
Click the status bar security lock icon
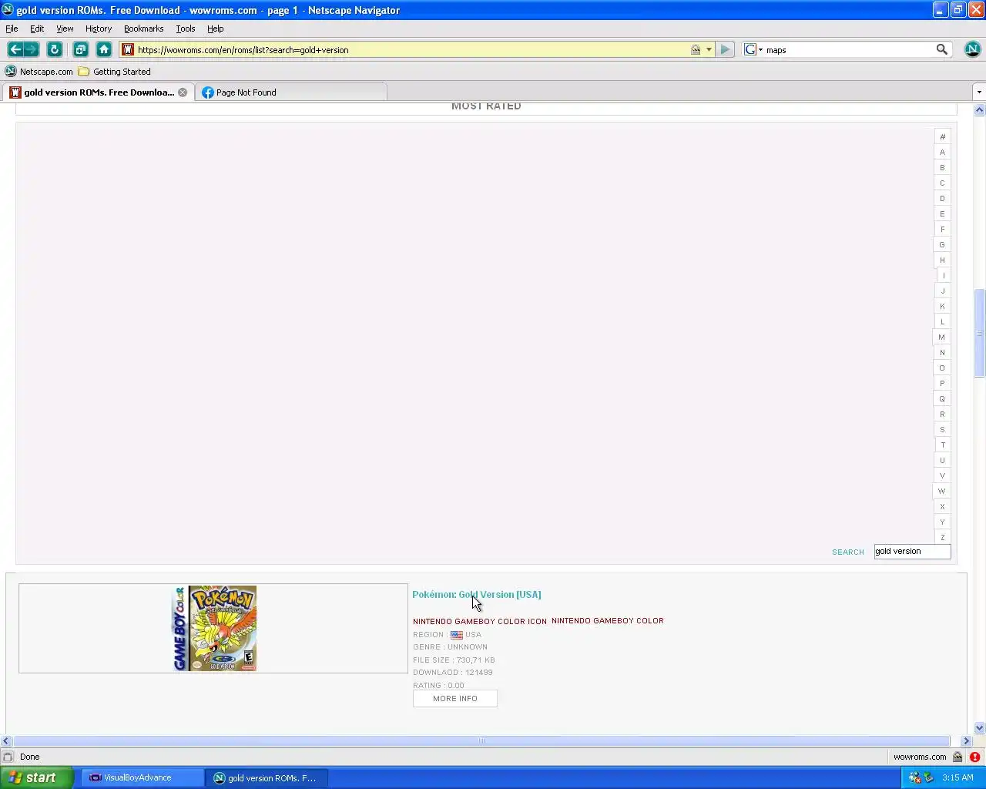click(x=957, y=757)
